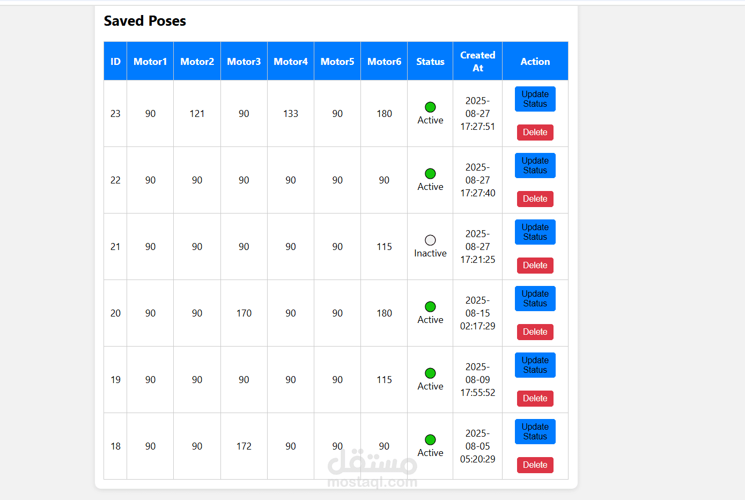Delete pose 21

pos(535,266)
